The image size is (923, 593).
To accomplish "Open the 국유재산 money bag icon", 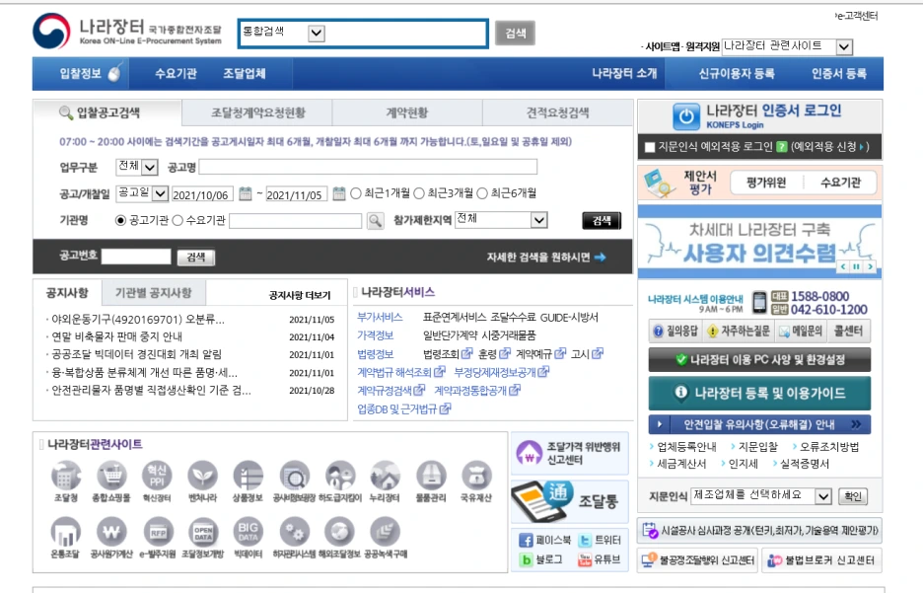I will pos(476,476).
